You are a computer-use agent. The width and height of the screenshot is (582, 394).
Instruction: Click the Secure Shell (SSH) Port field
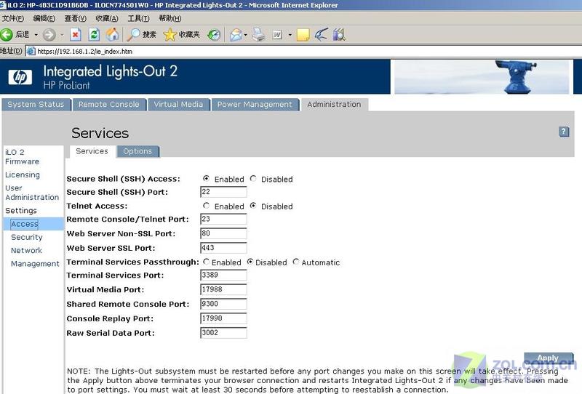223,192
